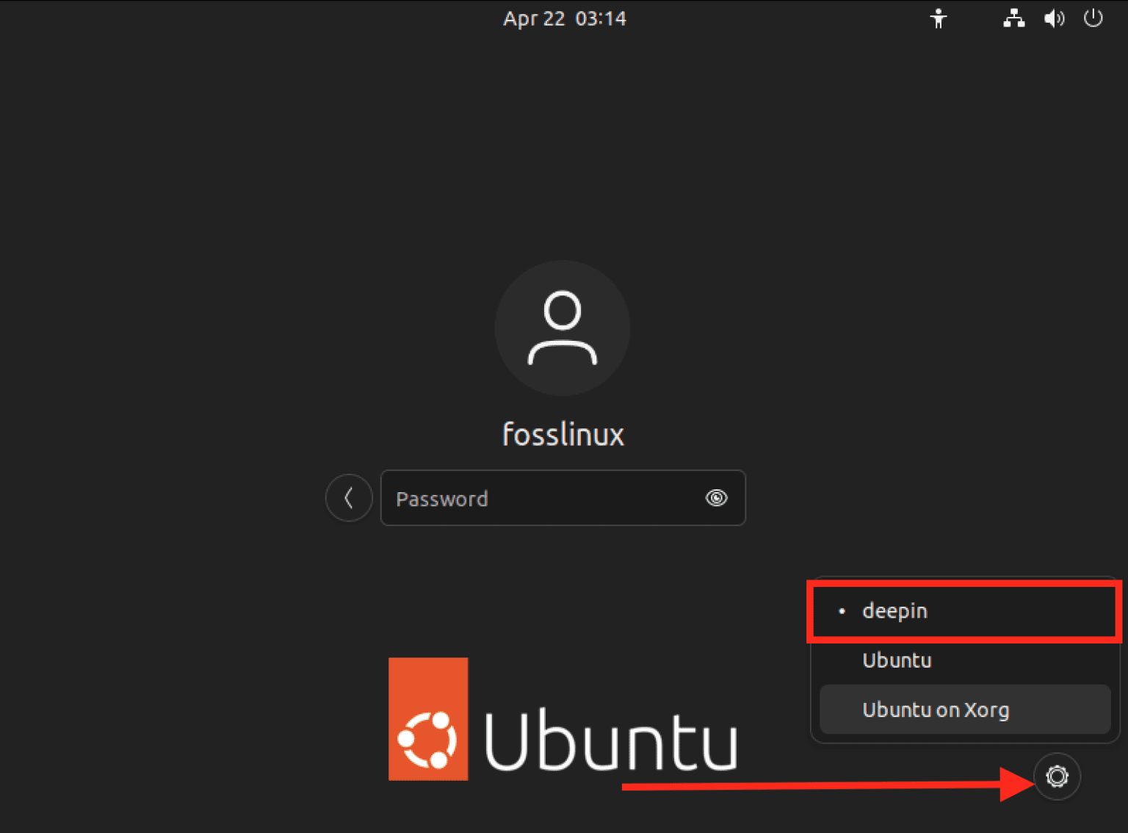Screen dimensions: 1128x833
Task: Click the network status icon
Action: click(x=1013, y=18)
